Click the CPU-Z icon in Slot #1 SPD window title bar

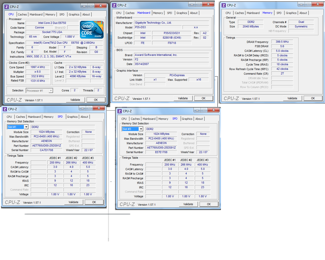click(5, 109)
